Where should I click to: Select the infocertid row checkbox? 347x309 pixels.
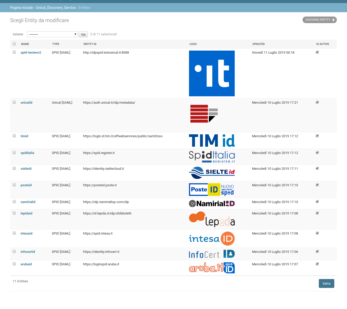(x=14, y=251)
